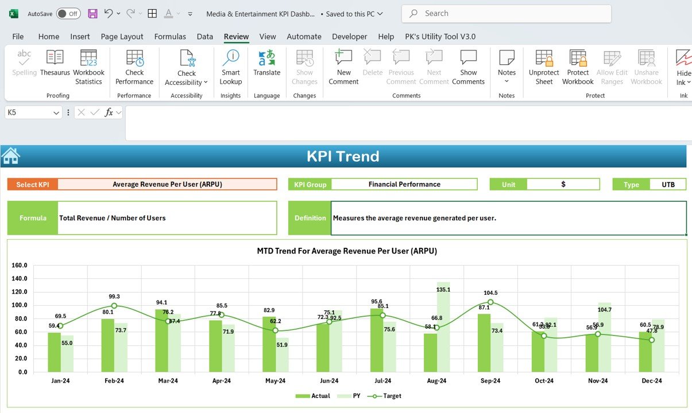Open the Developer tab
The image size is (692, 413).
tap(349, 36)
